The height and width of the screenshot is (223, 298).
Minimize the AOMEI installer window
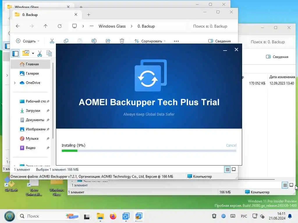coord(225,50)
